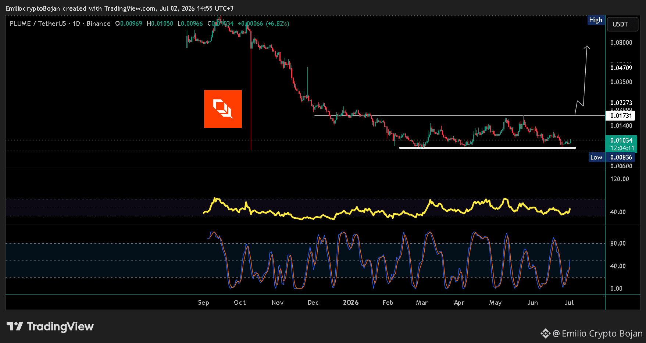Viewport: 646px width, 343px height.
Task: Click the 0.08000 price scale label
Action: (x=621, y=43)
